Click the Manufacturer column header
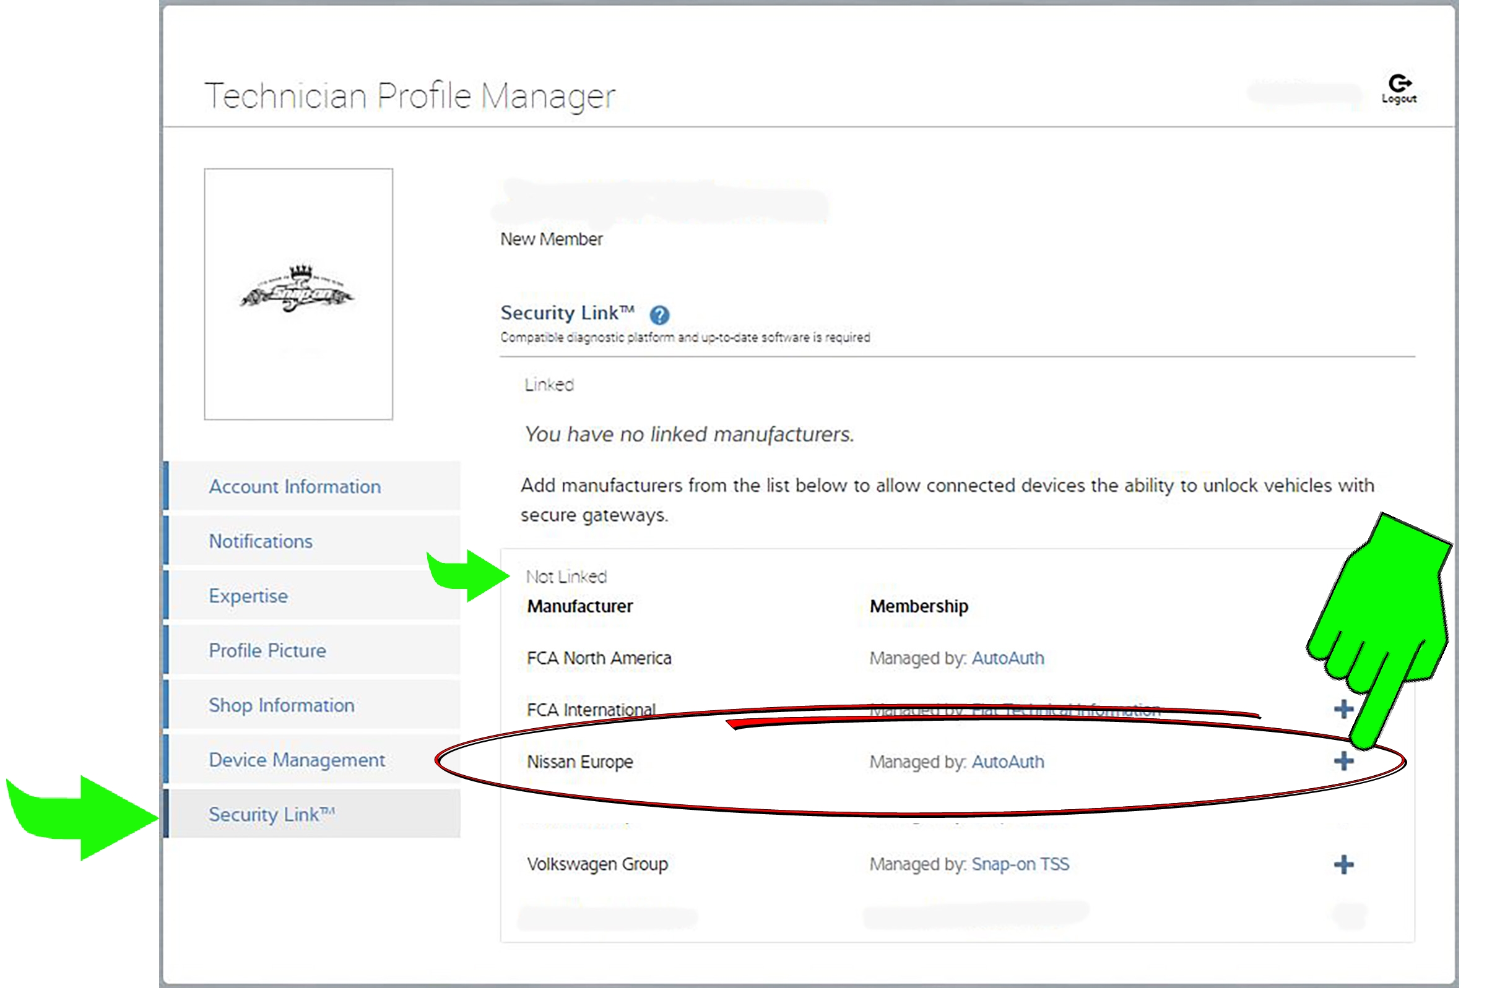 tap(579, 606)
